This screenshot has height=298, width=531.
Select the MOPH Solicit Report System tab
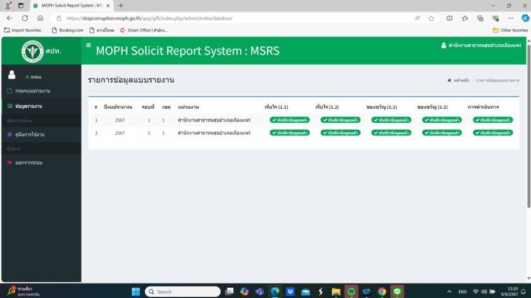pyautogui.click(x=71, y=6)
